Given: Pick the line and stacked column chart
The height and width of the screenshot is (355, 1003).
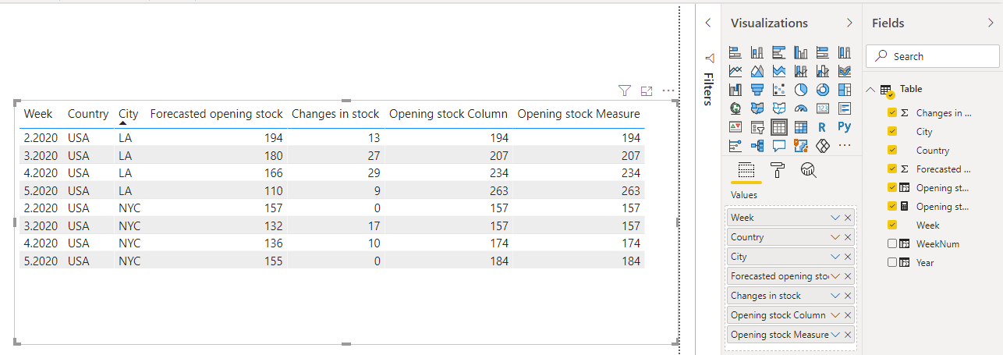Looking at the screenshot, I should pyautogui.click(x=800, y=71).
